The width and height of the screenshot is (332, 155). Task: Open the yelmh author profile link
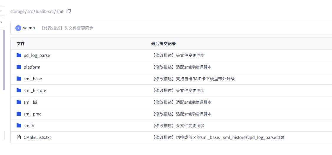tap(29, 28)
